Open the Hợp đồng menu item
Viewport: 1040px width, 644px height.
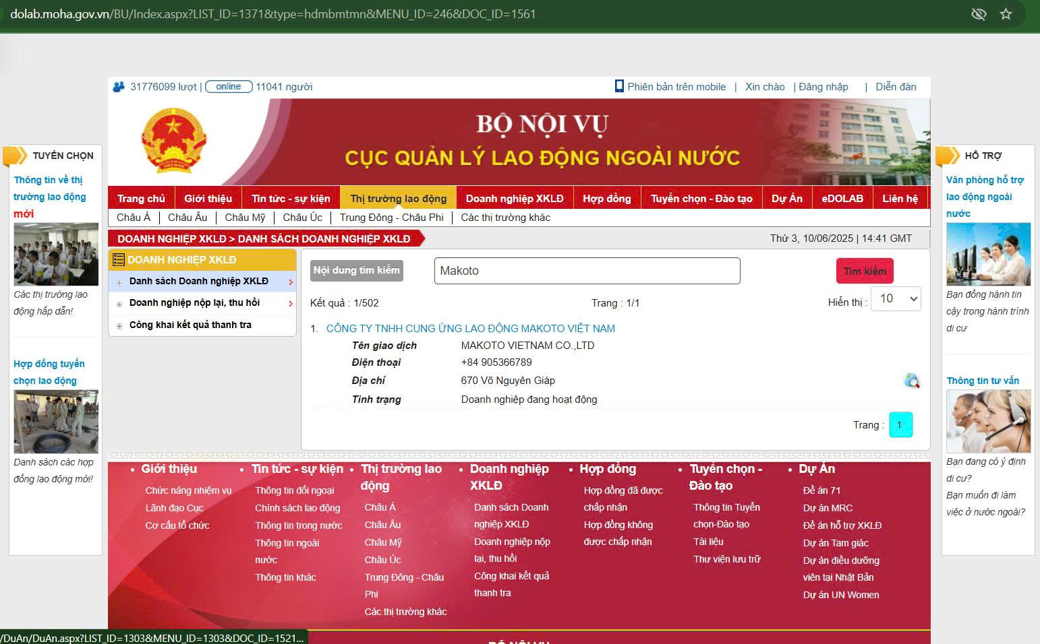tap(606, 199)
